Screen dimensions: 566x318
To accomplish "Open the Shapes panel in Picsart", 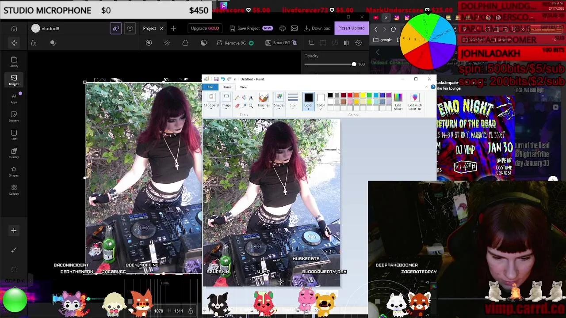I will (x=14, y=171).
